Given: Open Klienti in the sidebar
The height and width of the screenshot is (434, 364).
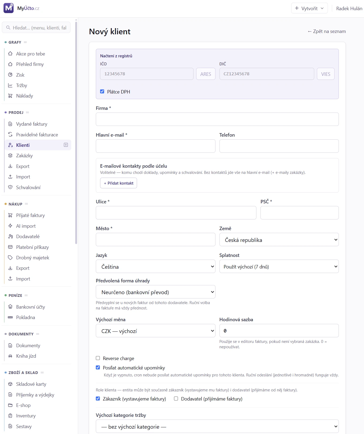Looking at the screenshot, I should [x=38, y=145].
